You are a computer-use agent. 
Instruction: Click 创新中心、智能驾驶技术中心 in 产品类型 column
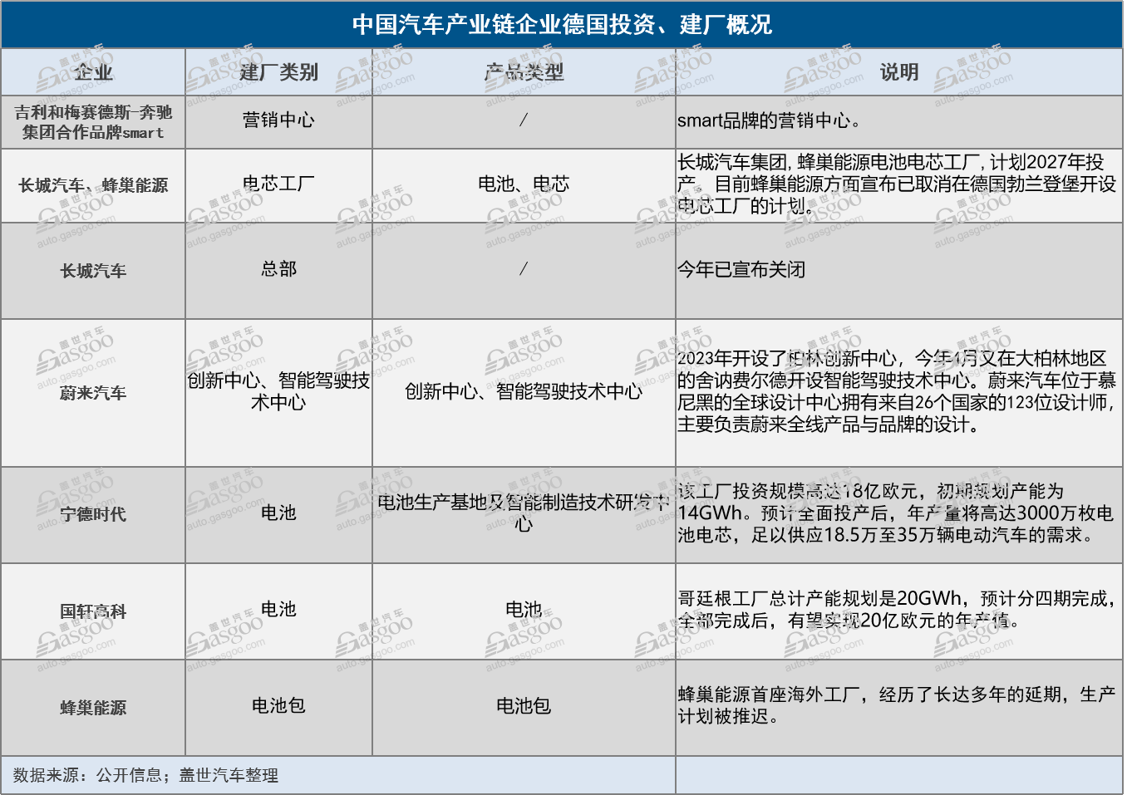tap(524, 391)
